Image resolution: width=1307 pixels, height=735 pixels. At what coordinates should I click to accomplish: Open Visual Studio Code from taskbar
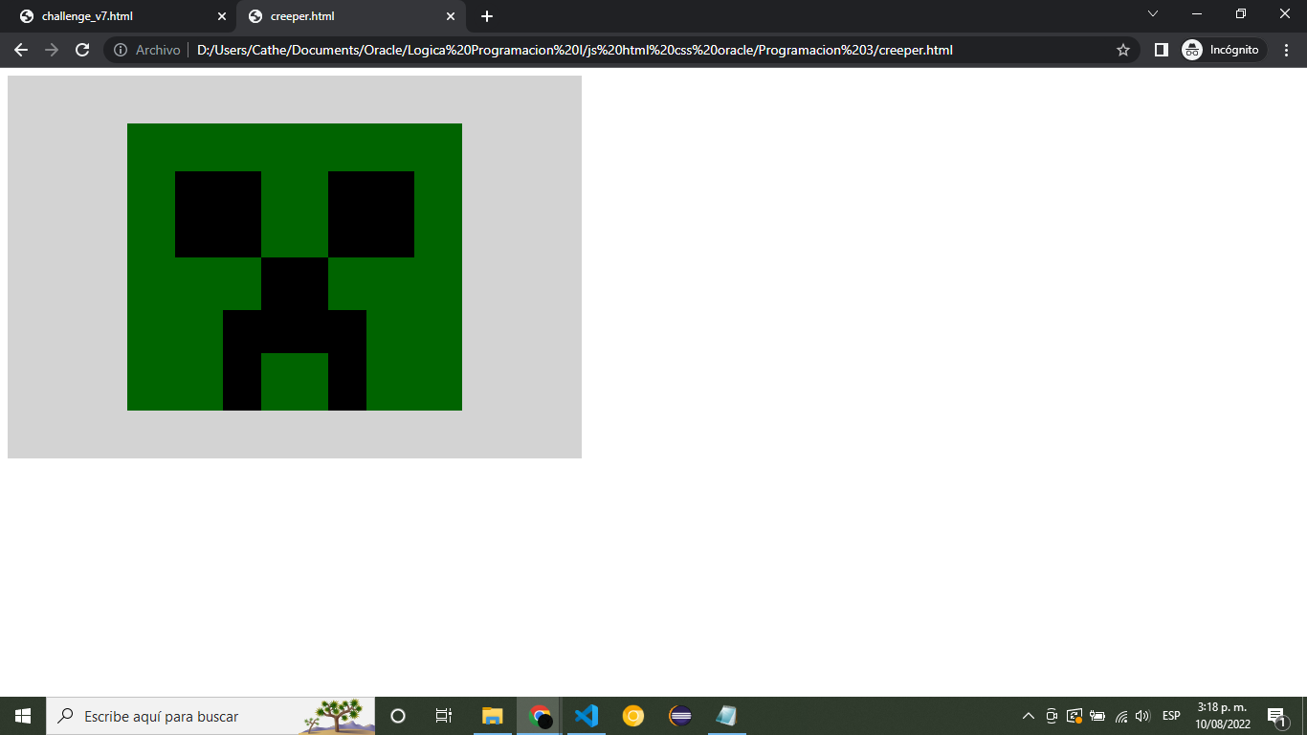587,716
